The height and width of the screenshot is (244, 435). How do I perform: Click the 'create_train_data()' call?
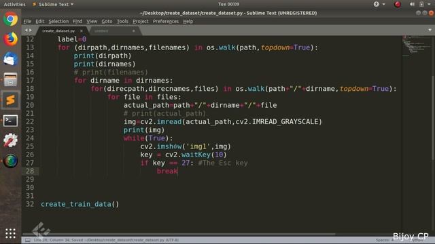pyautogui.click(x=80, y=204)
